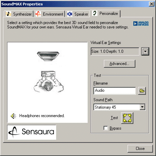Browse for audio file with folder icon
The image size is (156, 156).
[142, 91]
